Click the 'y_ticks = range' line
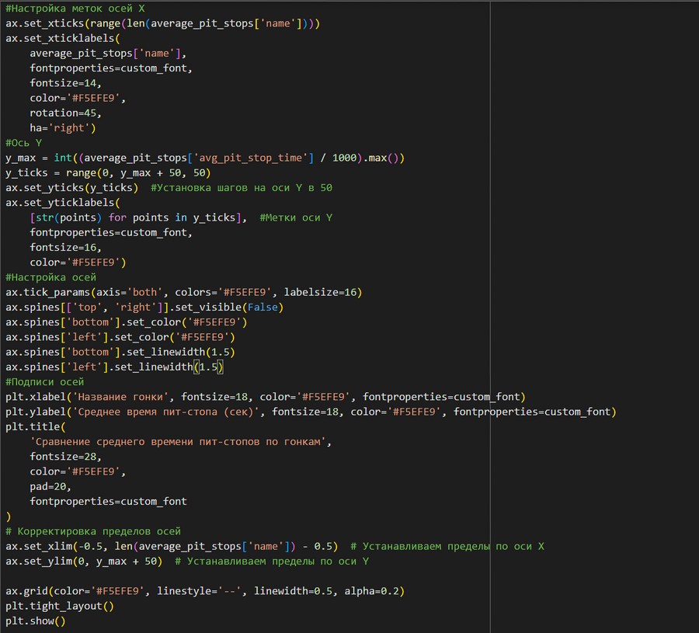The image size is (699, 633). (108, 172)
